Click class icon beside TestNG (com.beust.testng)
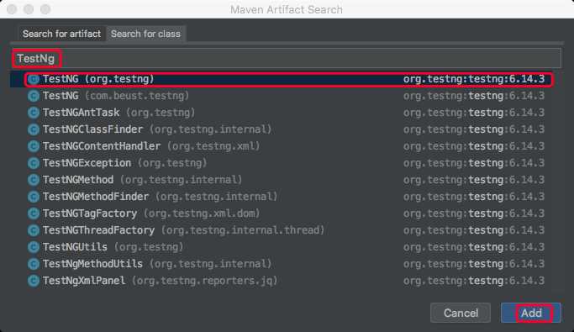The height and width of the screenshot is (332, 574). pos(34,96)
